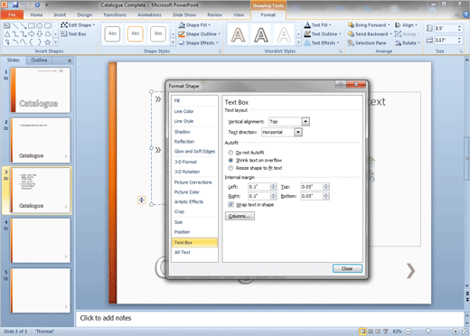The width and height of the screenshot is (470, 336).
Task: Open WordArt Styles dialog launcher
Action: click(x=341, y=51)
